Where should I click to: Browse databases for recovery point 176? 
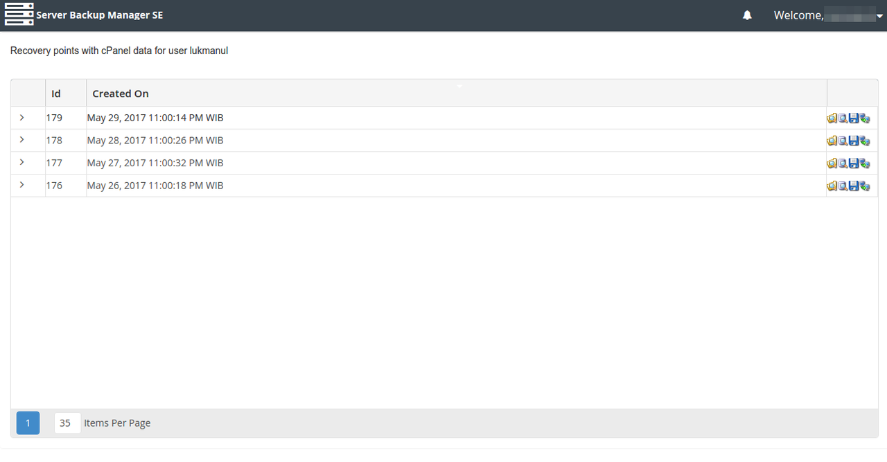[x=843, y=186]
